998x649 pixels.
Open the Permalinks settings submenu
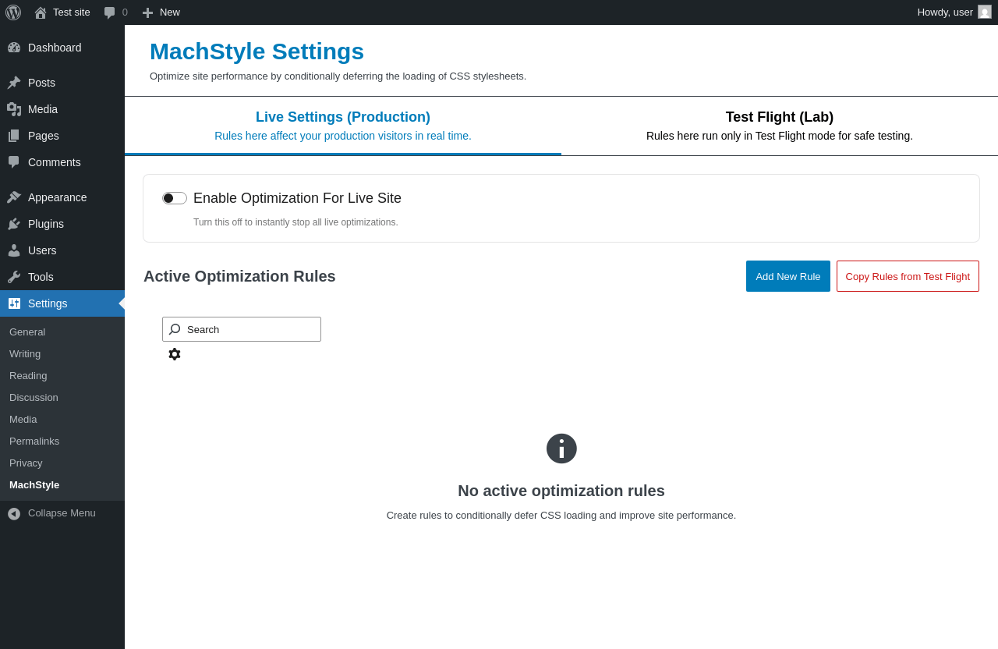tap(34, 441)
